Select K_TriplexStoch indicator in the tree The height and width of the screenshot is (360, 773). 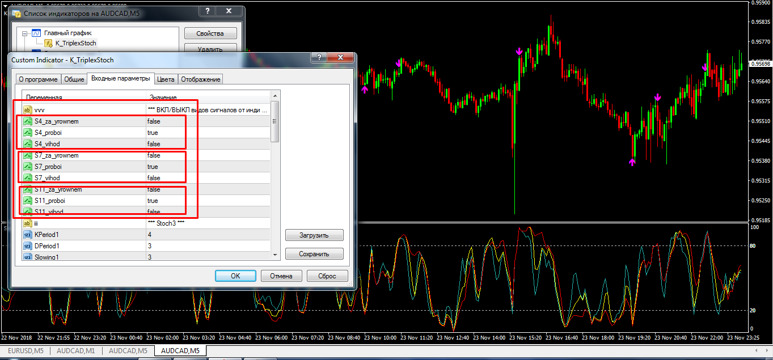coord(75,43)
